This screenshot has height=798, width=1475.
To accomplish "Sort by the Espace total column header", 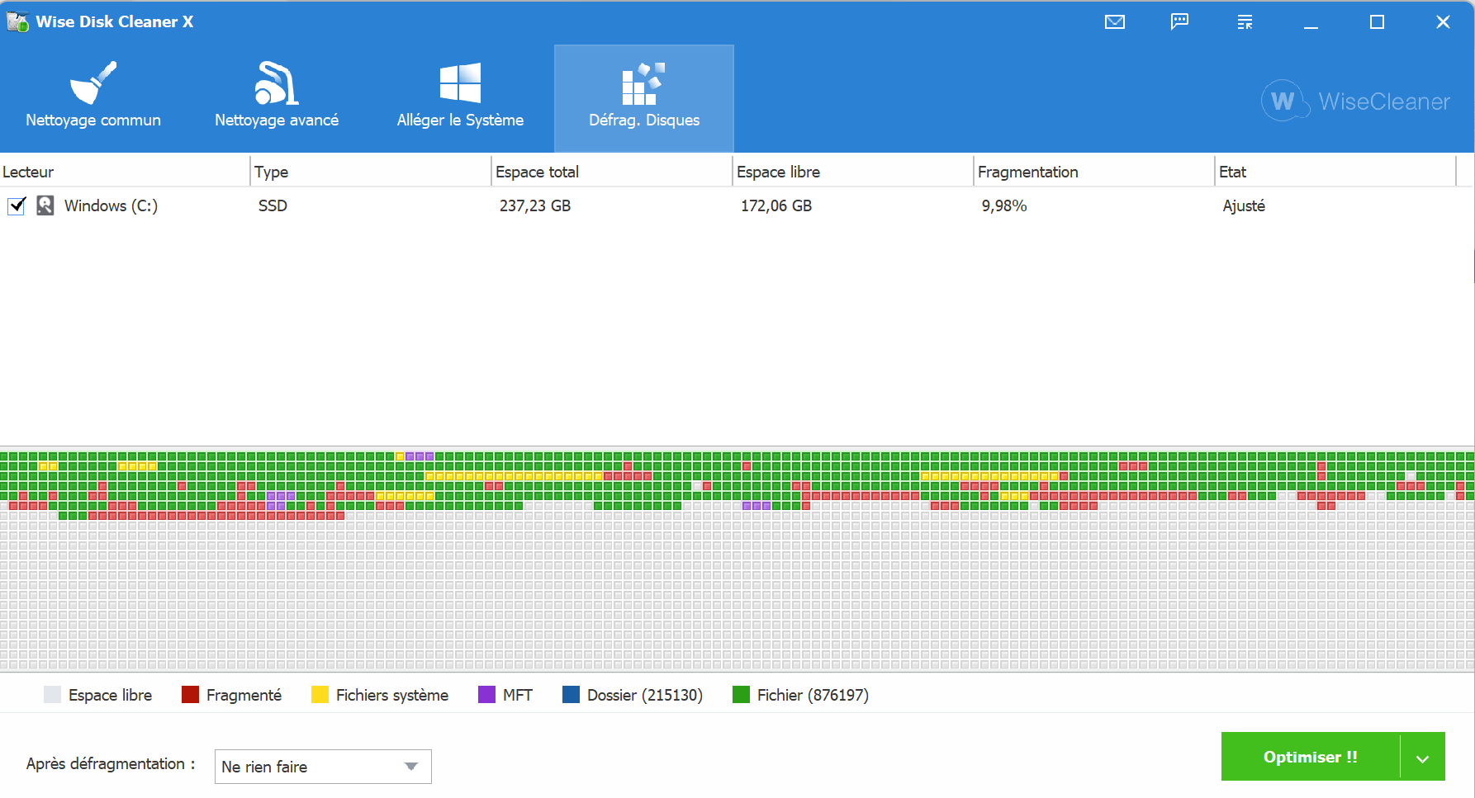I will (x=612, y=172).
